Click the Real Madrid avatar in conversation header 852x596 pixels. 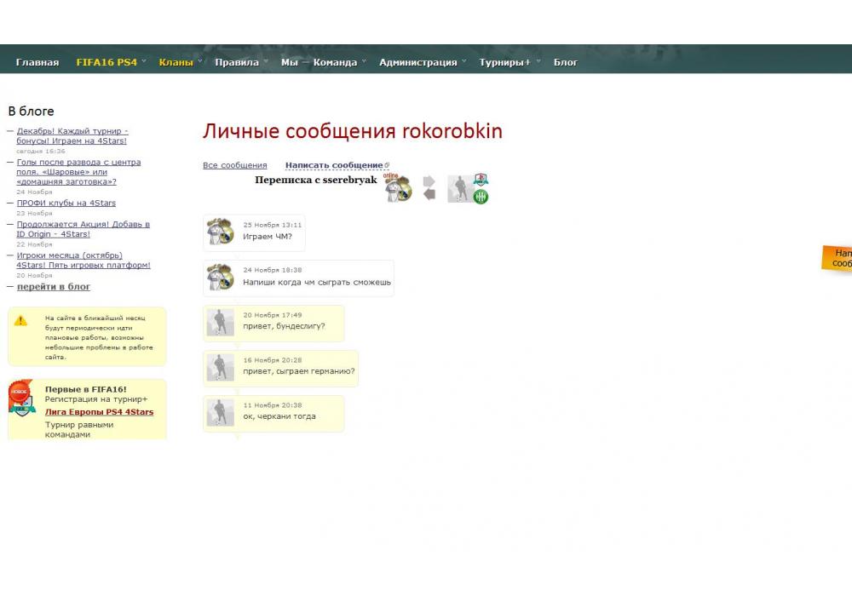click(x=398, y=189)
